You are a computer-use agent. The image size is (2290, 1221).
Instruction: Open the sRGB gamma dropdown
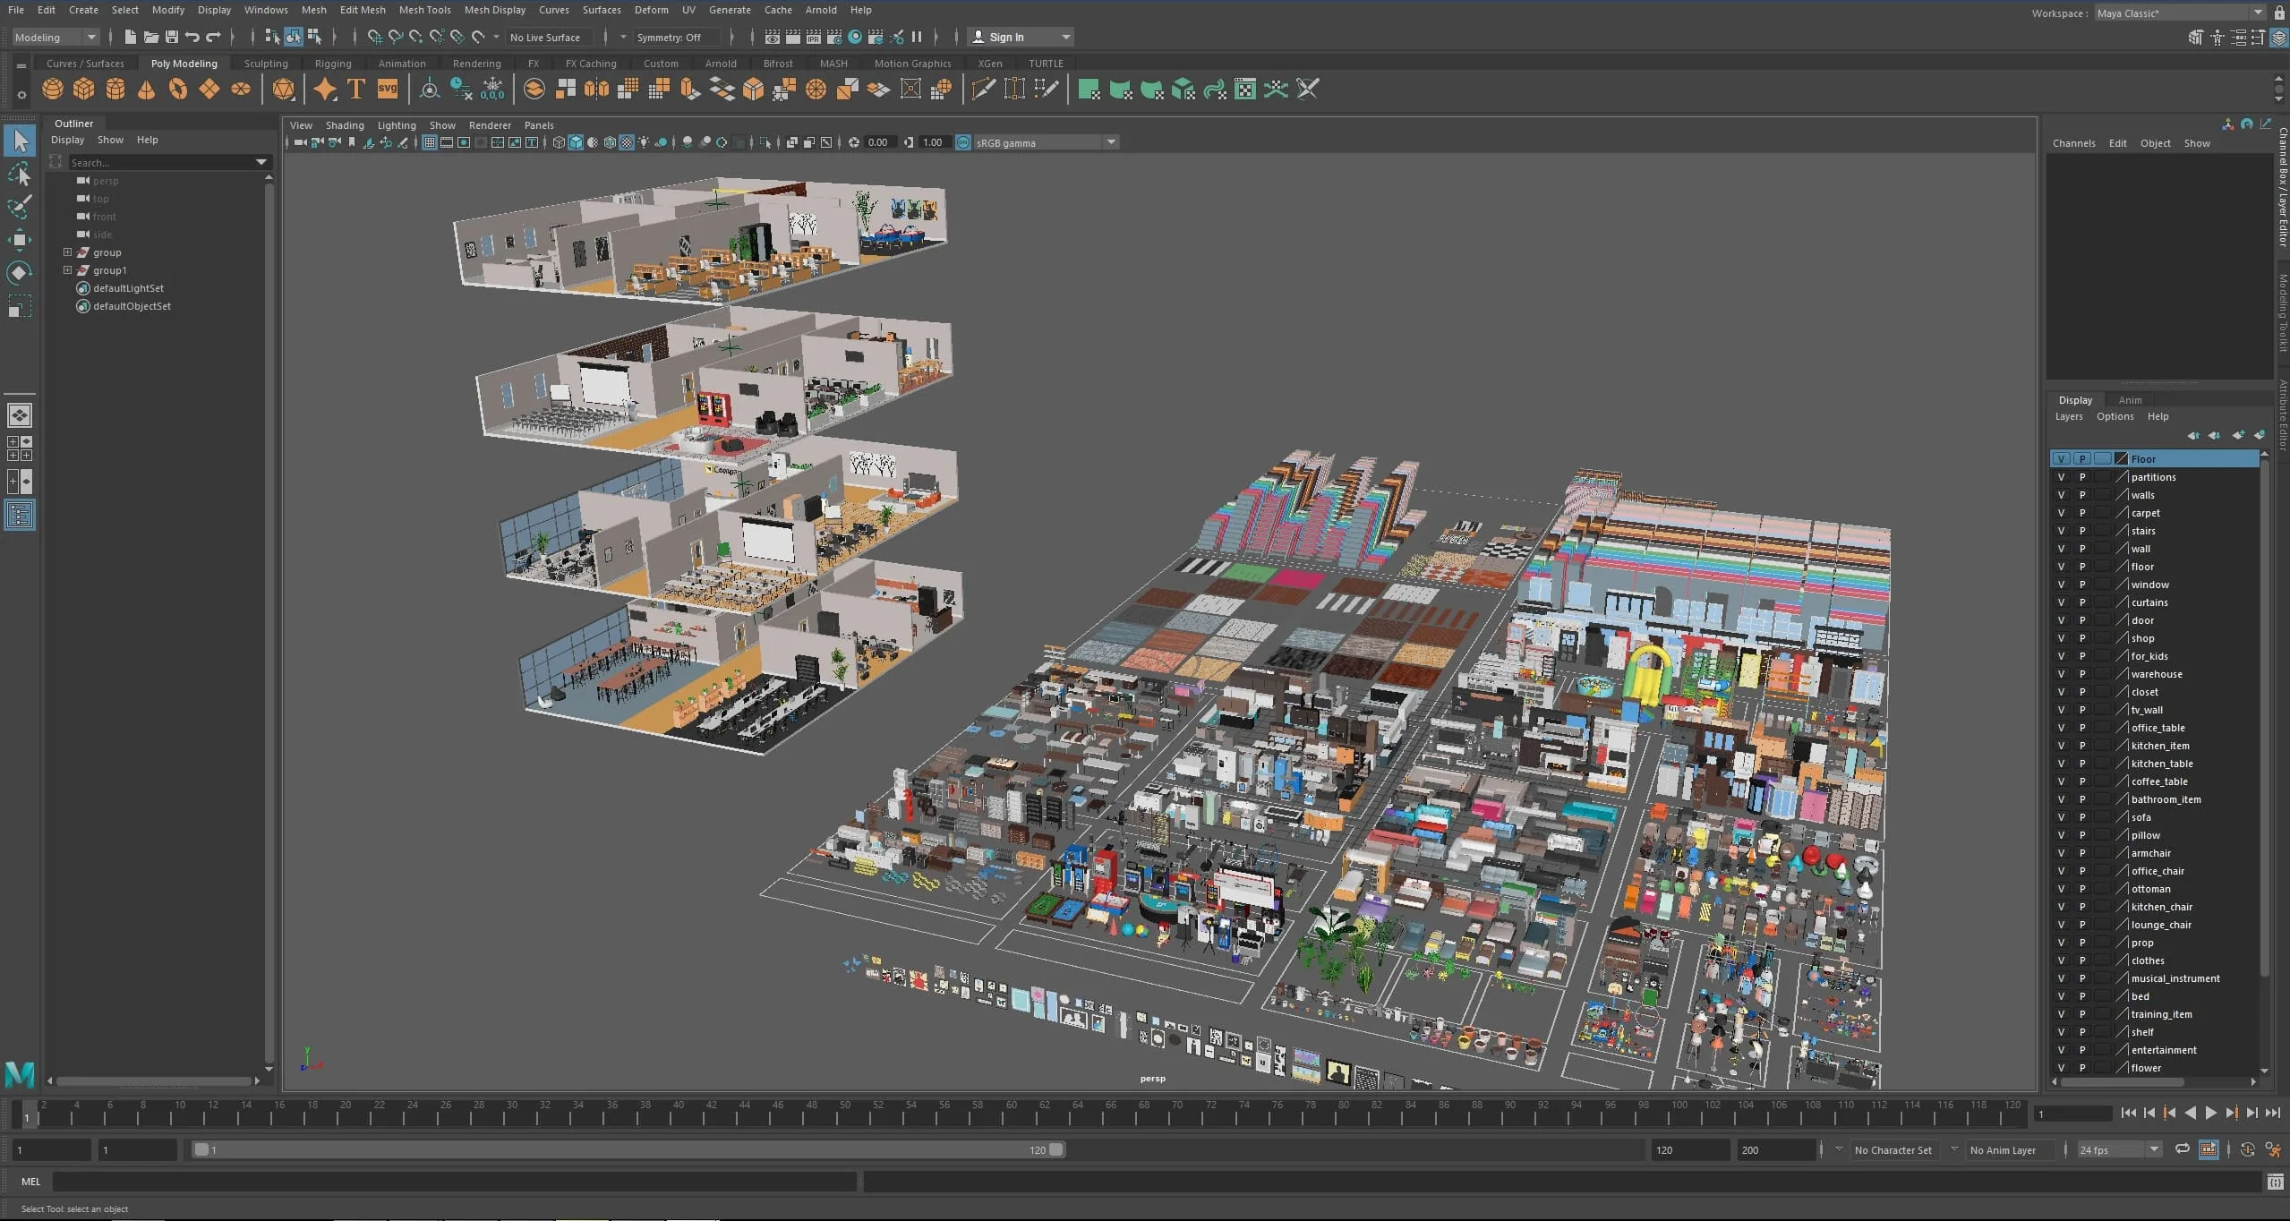tap(1046, 142)
